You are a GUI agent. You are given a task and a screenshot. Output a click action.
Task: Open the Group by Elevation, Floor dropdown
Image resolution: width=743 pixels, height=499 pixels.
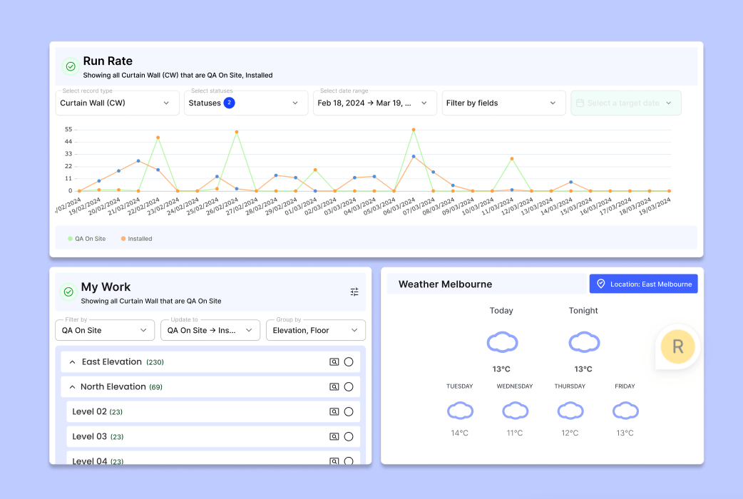click(x=316, y=330)
